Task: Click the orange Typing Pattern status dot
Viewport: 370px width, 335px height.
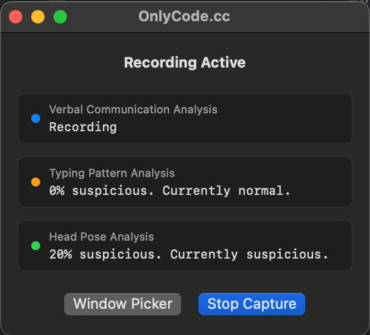Action: (x=36, y=182)
